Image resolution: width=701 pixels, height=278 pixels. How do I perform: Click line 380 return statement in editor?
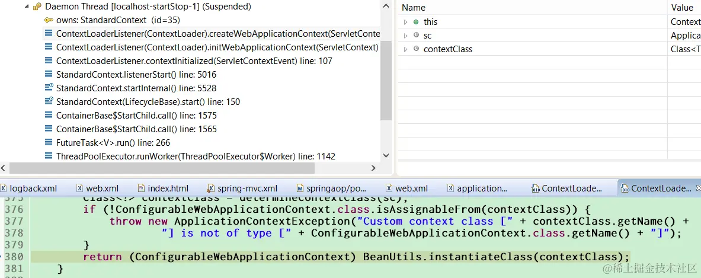356,257
